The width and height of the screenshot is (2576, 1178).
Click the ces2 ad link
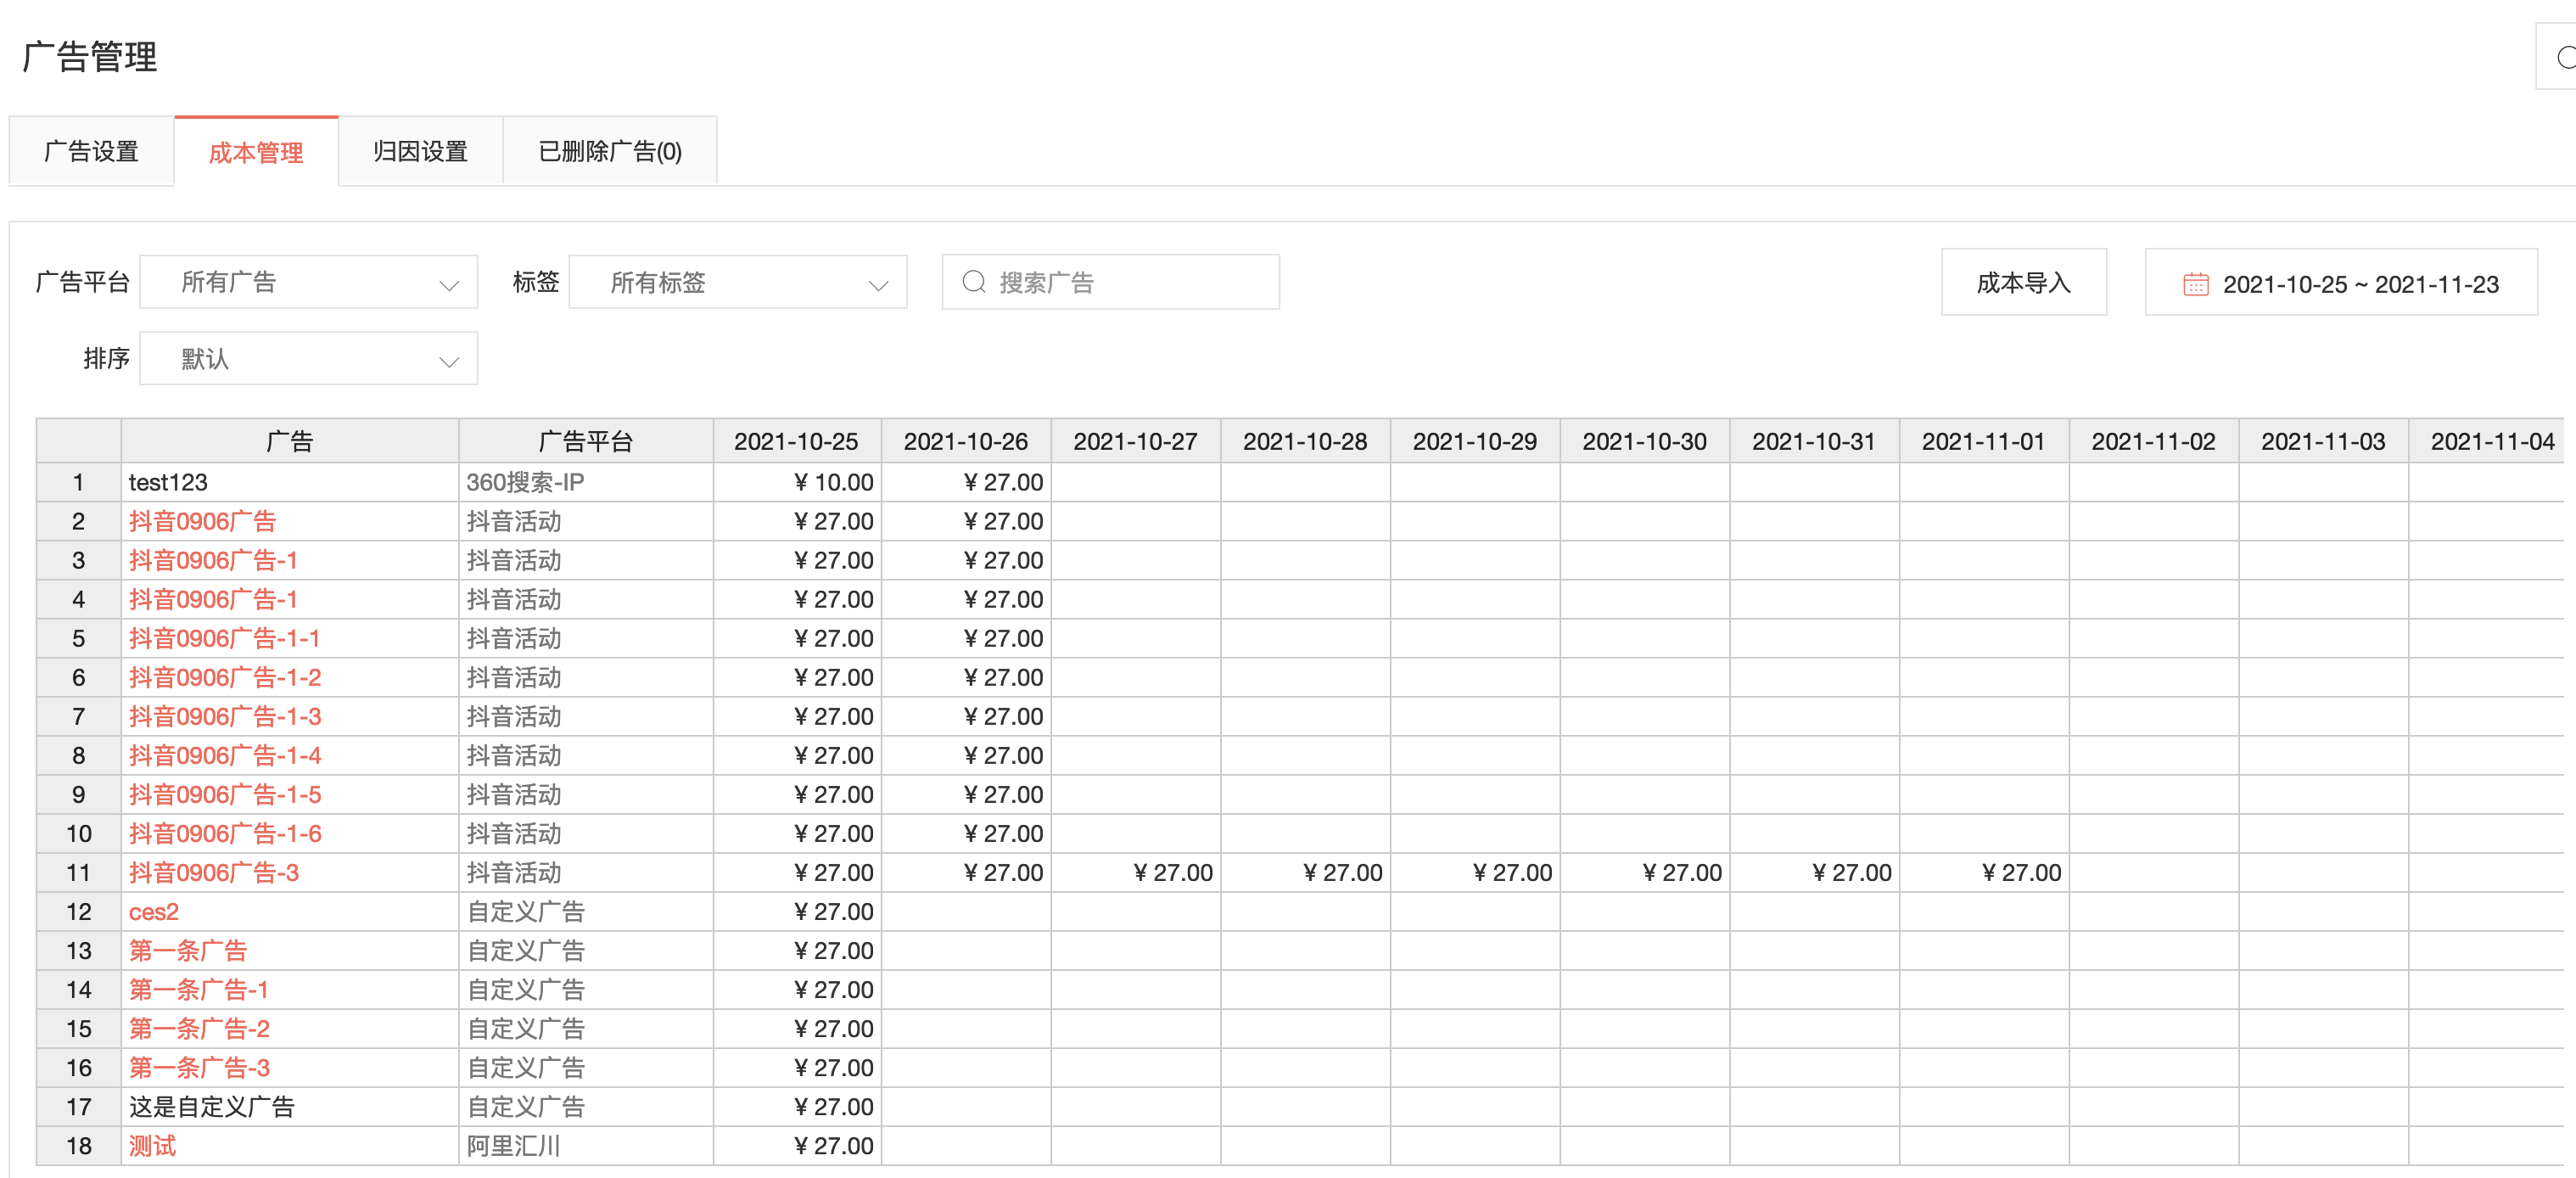point(153,911)
